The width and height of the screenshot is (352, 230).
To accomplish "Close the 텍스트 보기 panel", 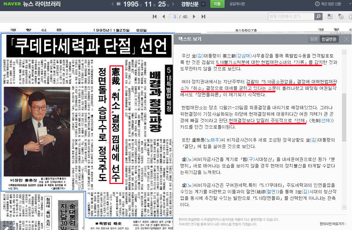I will click(x=346, y=39).
